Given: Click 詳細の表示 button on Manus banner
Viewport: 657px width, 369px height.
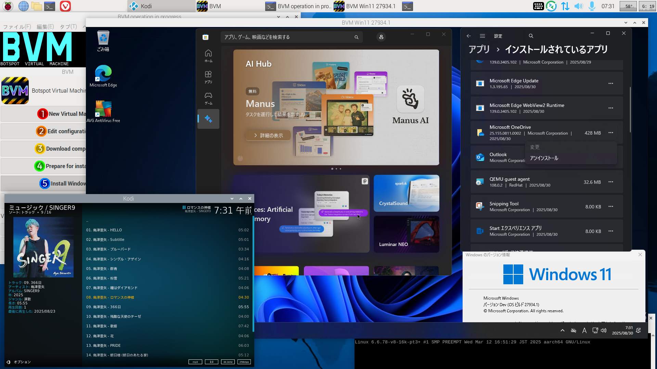Looking at the screenshot, I should pyautogui.click(x=268, y=136).
